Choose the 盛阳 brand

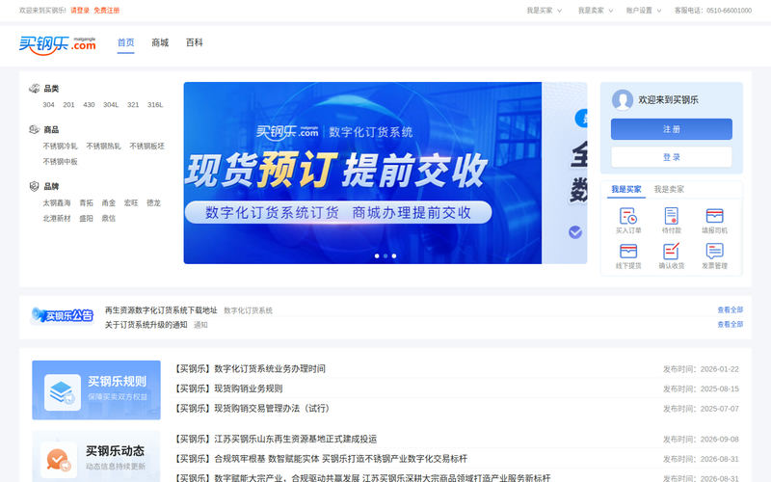coord(86,219)
